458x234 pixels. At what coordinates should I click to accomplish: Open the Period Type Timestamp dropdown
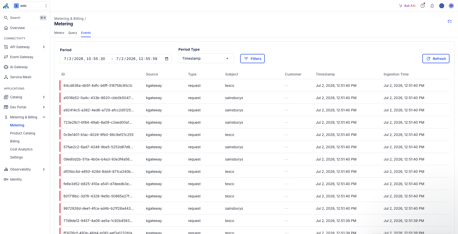coord(206,58)
